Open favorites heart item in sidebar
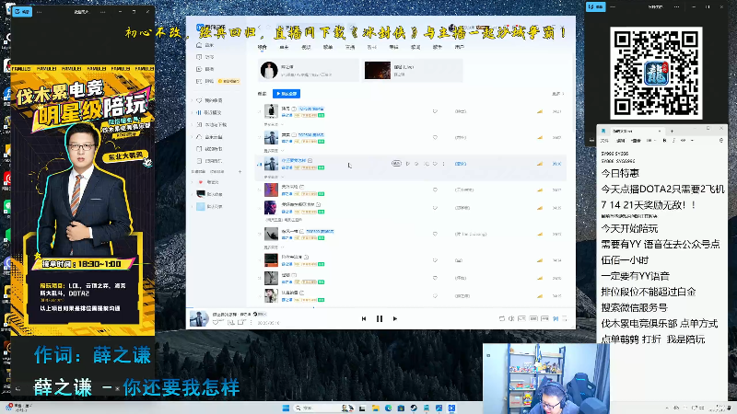Image resolution: width=737 pixels, height=414 pixels. point(210,100)
